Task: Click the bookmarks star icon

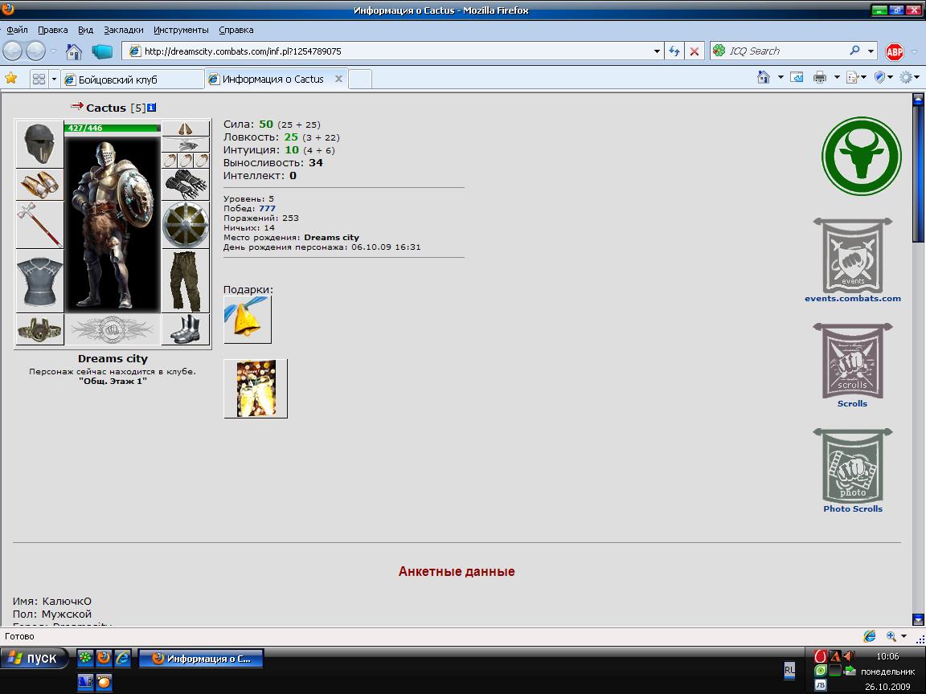Action: click(10, 78)
